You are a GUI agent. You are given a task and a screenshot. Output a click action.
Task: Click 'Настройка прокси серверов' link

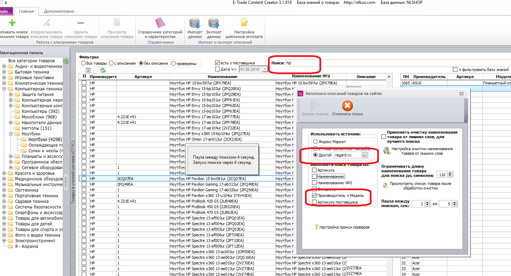coord(344,227)
